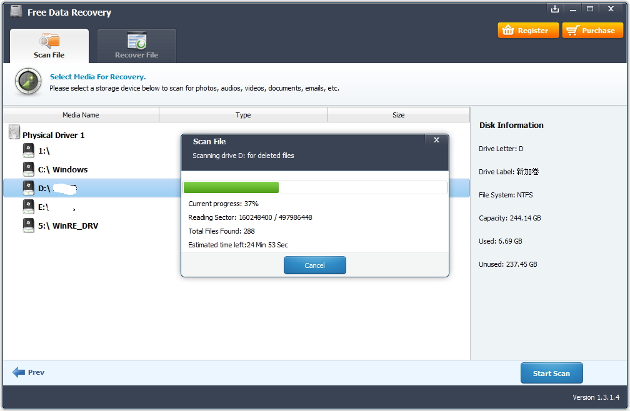The width and height of the screenshot is (630, 411).
Task: Click the "Used: 6.69 GB" text
Action: coord(501,241)
